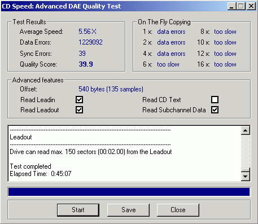Image resolution: width=258 pixels, height=224 pixels.
Task: Close window via title bar X
Action: pyautogui.click(x=251, y=6)
